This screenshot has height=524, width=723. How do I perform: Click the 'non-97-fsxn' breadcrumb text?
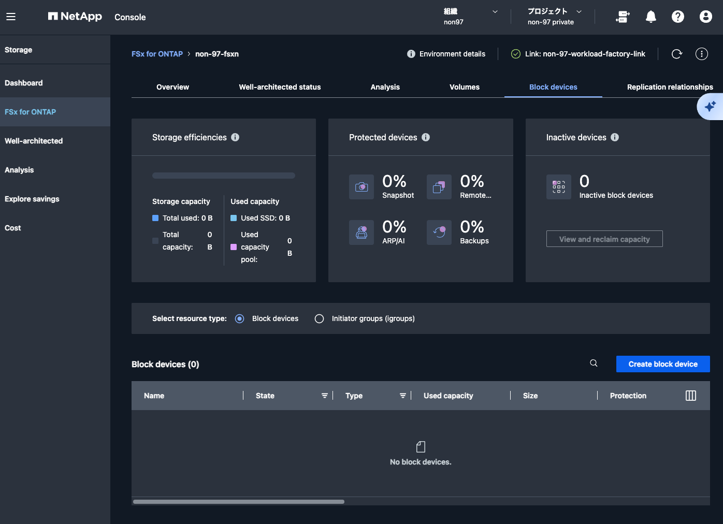pyautogui.click(x=217, y=54)
